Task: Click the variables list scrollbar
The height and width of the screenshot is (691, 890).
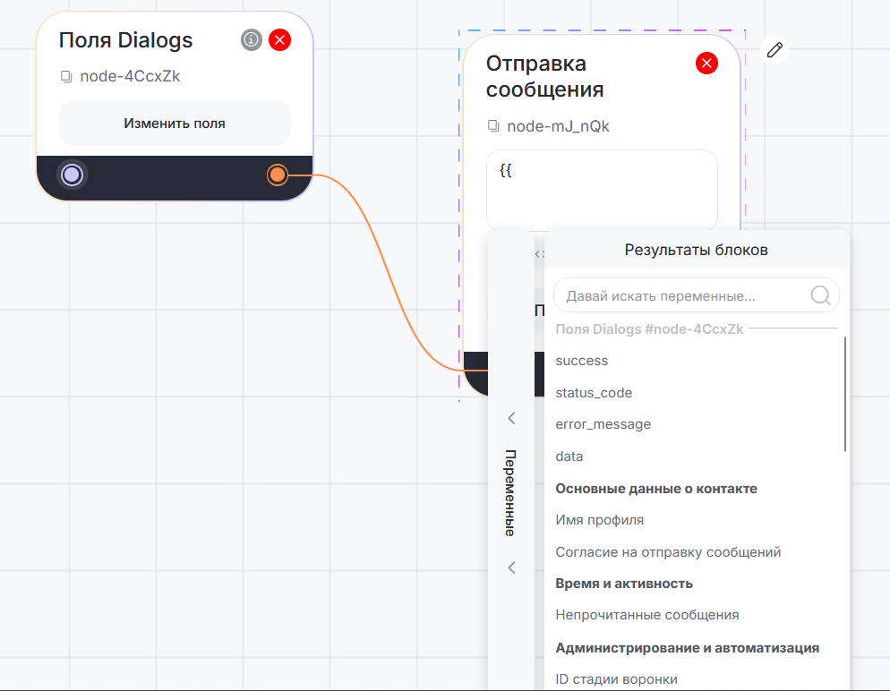Action: point(845,394)
